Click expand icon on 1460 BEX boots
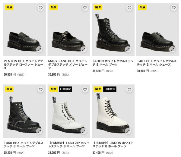The height and width of the screenshot is (157, 181). 39,131
